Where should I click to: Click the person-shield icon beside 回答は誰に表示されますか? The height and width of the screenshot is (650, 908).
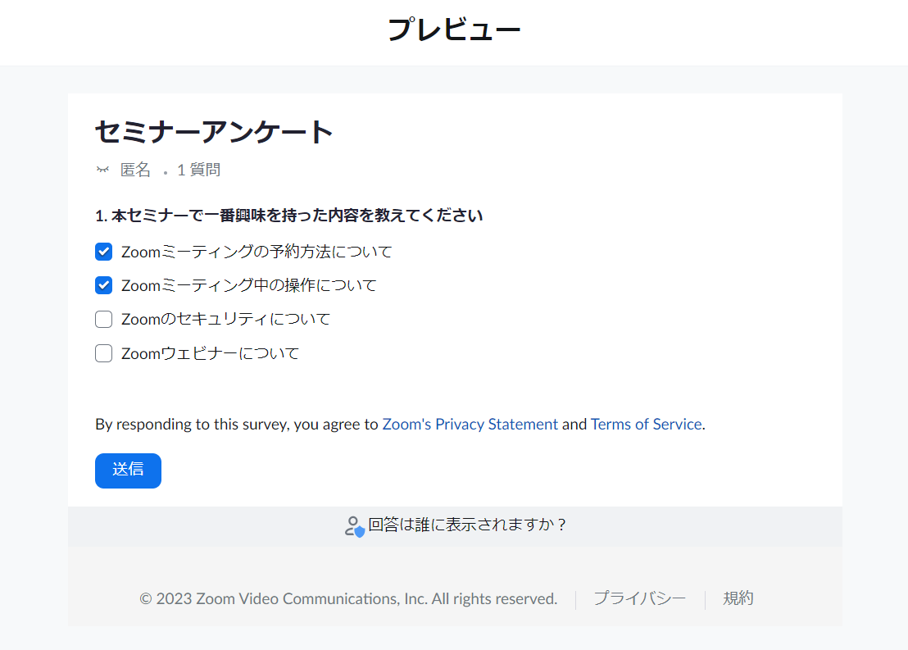coord(354,526)
